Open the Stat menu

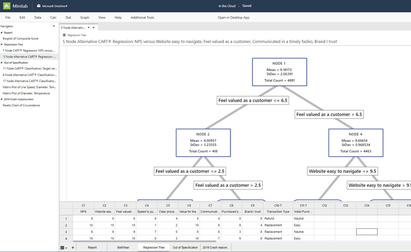click(68, 17)
